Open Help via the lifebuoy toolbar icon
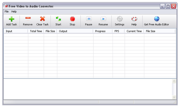The image size is (180, 108). click(x=134, y=19)
